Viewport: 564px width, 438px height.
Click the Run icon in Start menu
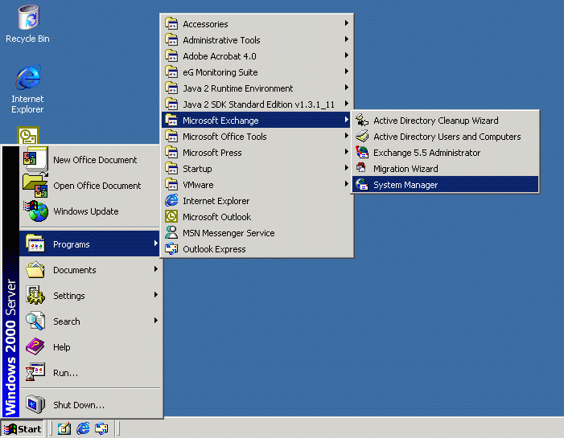click(35, 372)
